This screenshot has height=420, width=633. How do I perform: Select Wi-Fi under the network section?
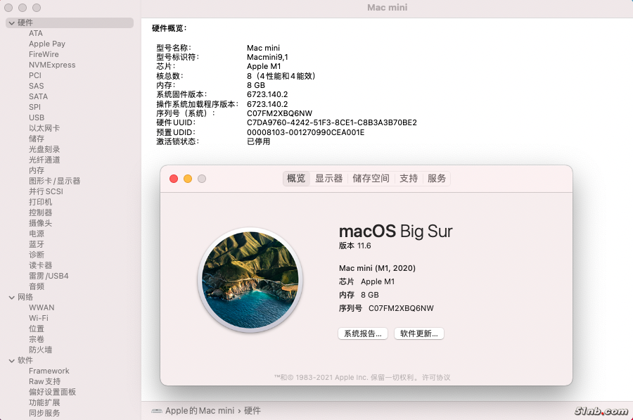[x=38, y=318]
